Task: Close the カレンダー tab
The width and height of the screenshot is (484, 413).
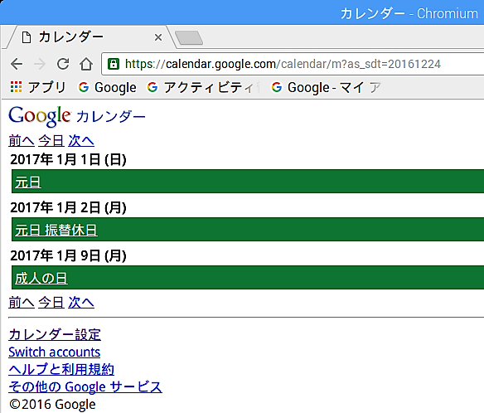Action: point(158,37)
